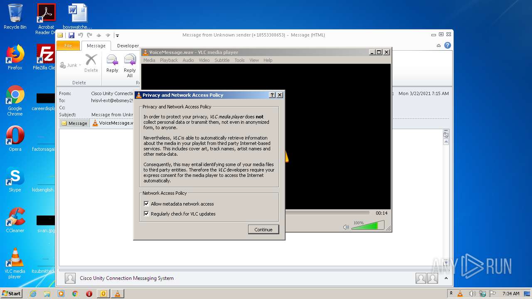Image resolution: width=532 pixels, height=299 pixels.
Task: Click the Cisco Unity sender contact photo
Action: (70, 278)
